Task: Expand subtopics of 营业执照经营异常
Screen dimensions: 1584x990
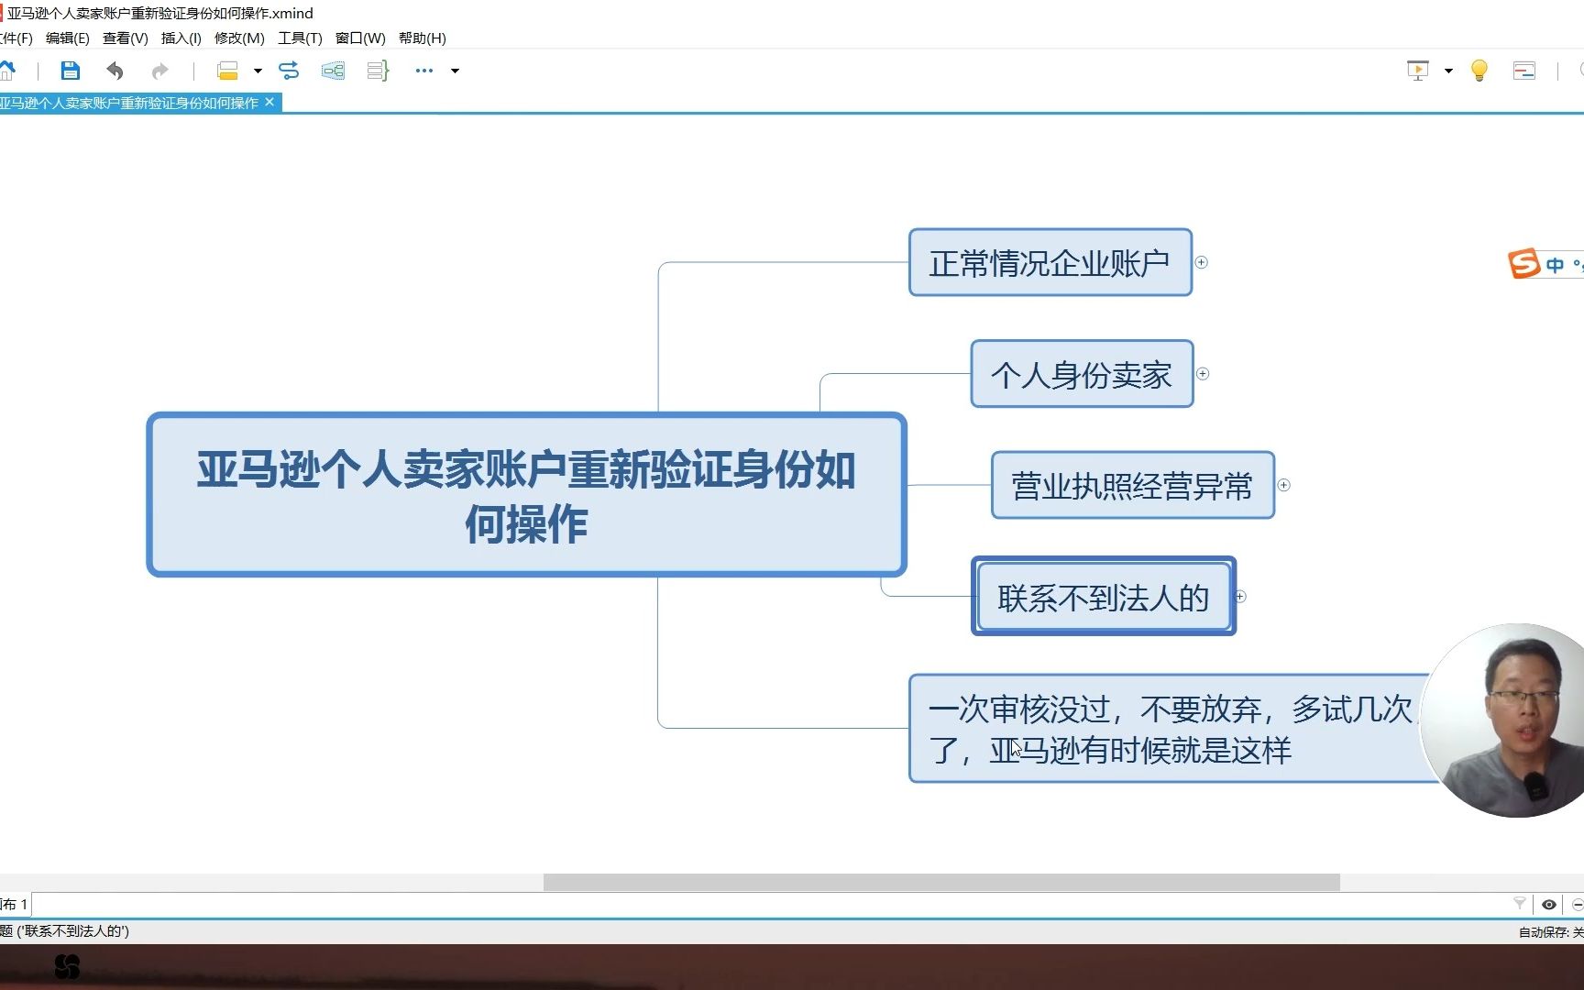Action: (x=1284, y=485)
